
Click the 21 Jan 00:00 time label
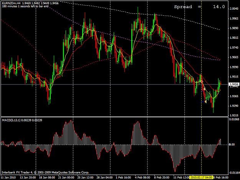coord(66,177)
